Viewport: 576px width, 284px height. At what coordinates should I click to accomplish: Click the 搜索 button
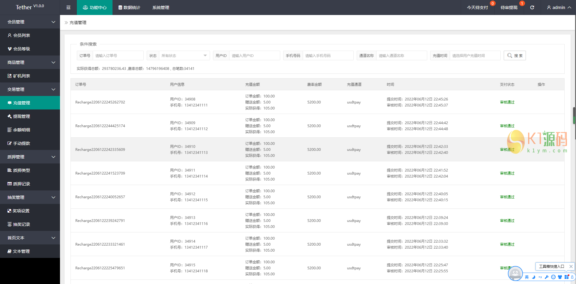pos(514,55)
